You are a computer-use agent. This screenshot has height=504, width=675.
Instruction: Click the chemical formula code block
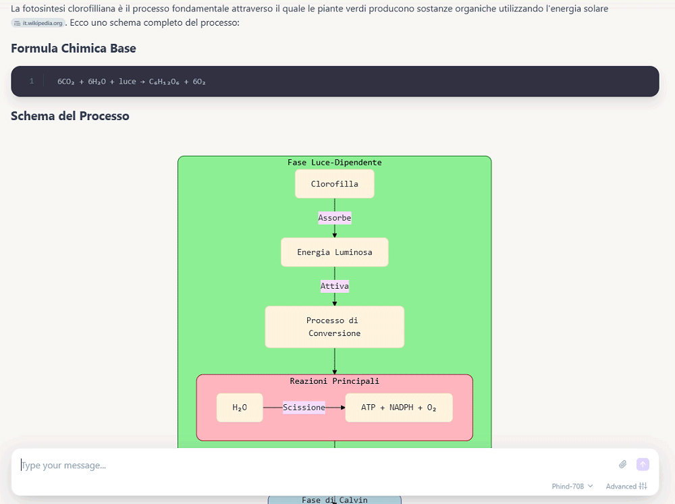(x=335, y=82)
